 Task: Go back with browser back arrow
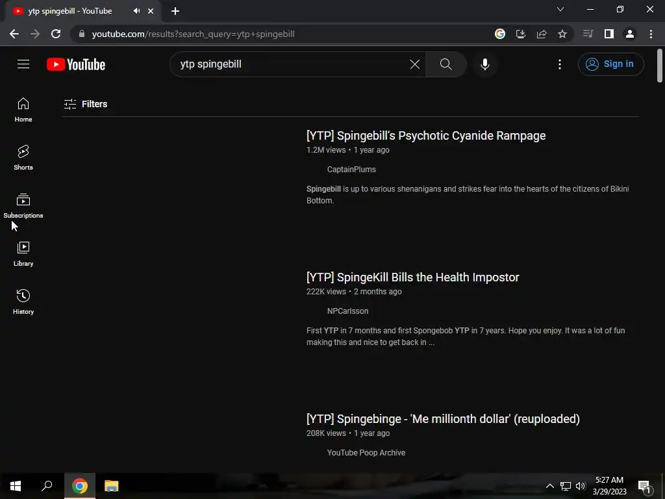pos(14,34)
